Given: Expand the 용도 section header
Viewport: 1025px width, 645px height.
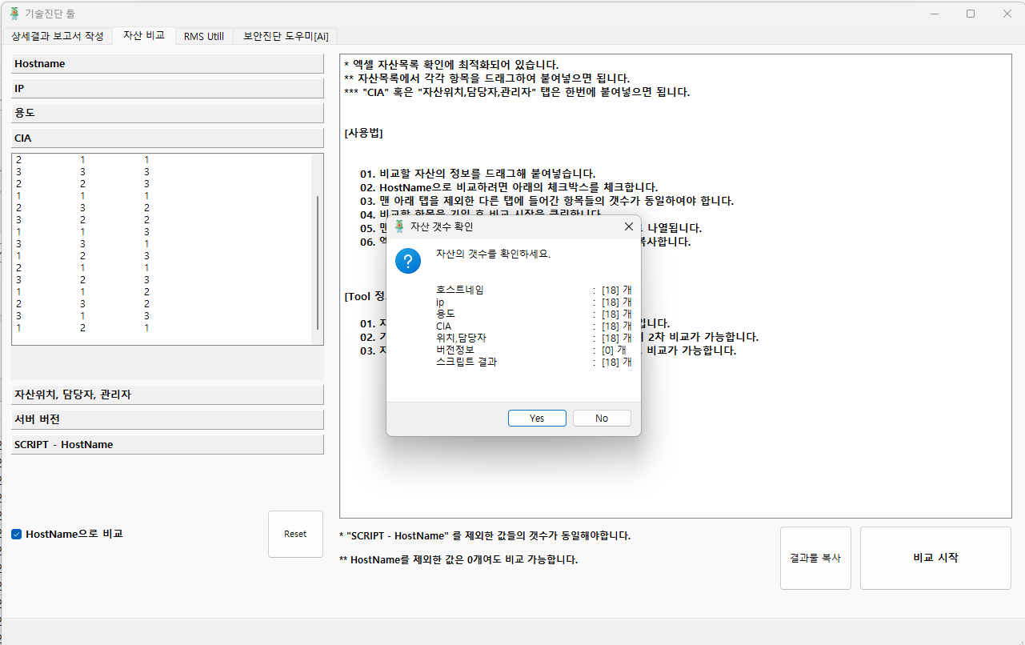Looking at the screenshot, I should (167, 114).
